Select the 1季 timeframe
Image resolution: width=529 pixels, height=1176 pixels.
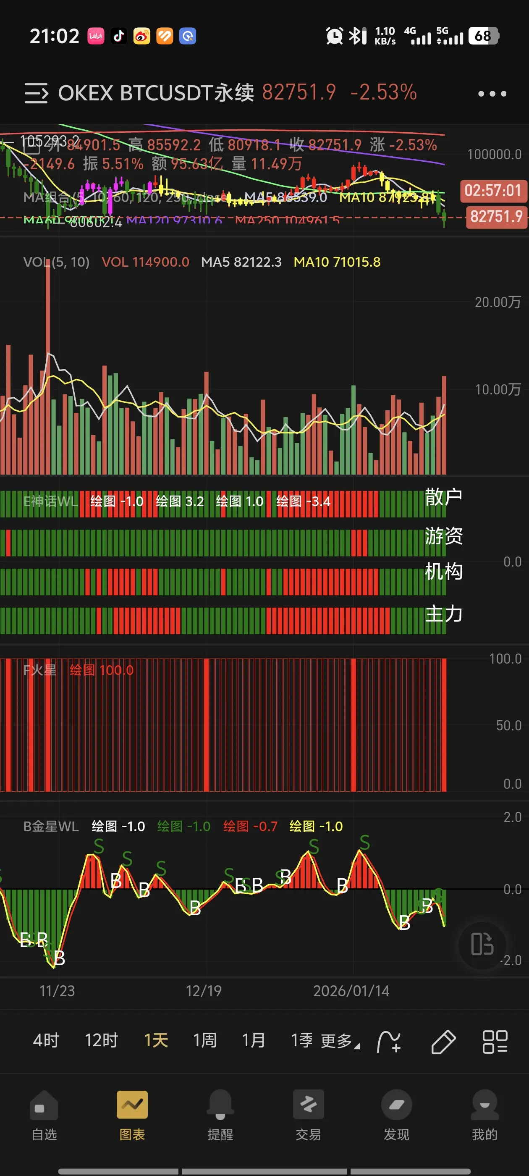point(302,1040)
